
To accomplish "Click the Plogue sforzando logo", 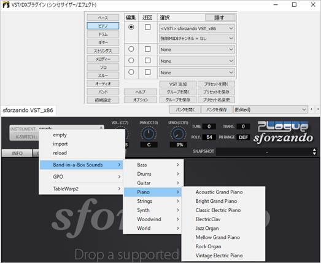I will (283, 131).
